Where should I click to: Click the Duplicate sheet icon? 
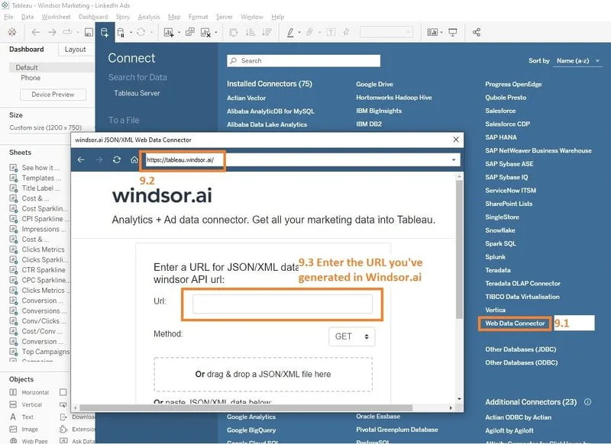click(x=189, y=32)
